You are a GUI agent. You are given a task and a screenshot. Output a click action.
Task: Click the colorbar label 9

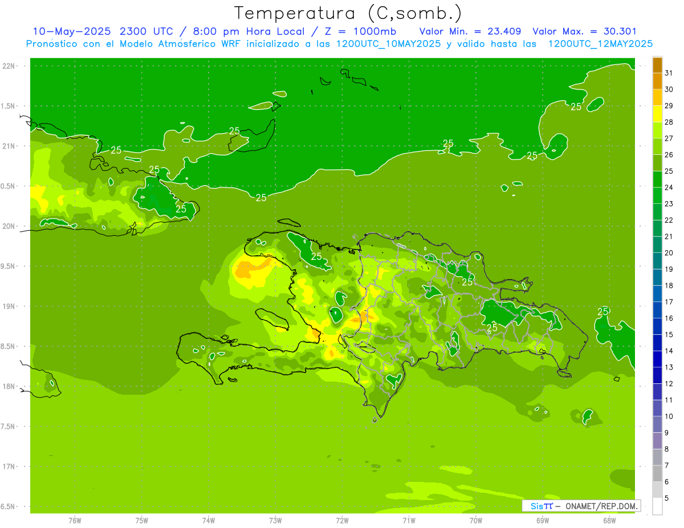pos(666,433)
